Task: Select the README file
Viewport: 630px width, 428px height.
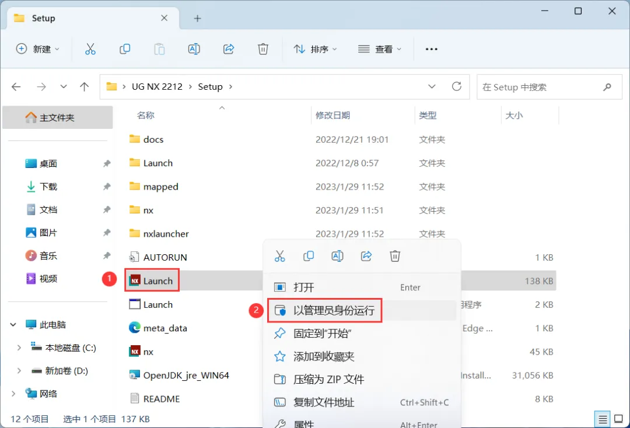Action: (155, 399)
